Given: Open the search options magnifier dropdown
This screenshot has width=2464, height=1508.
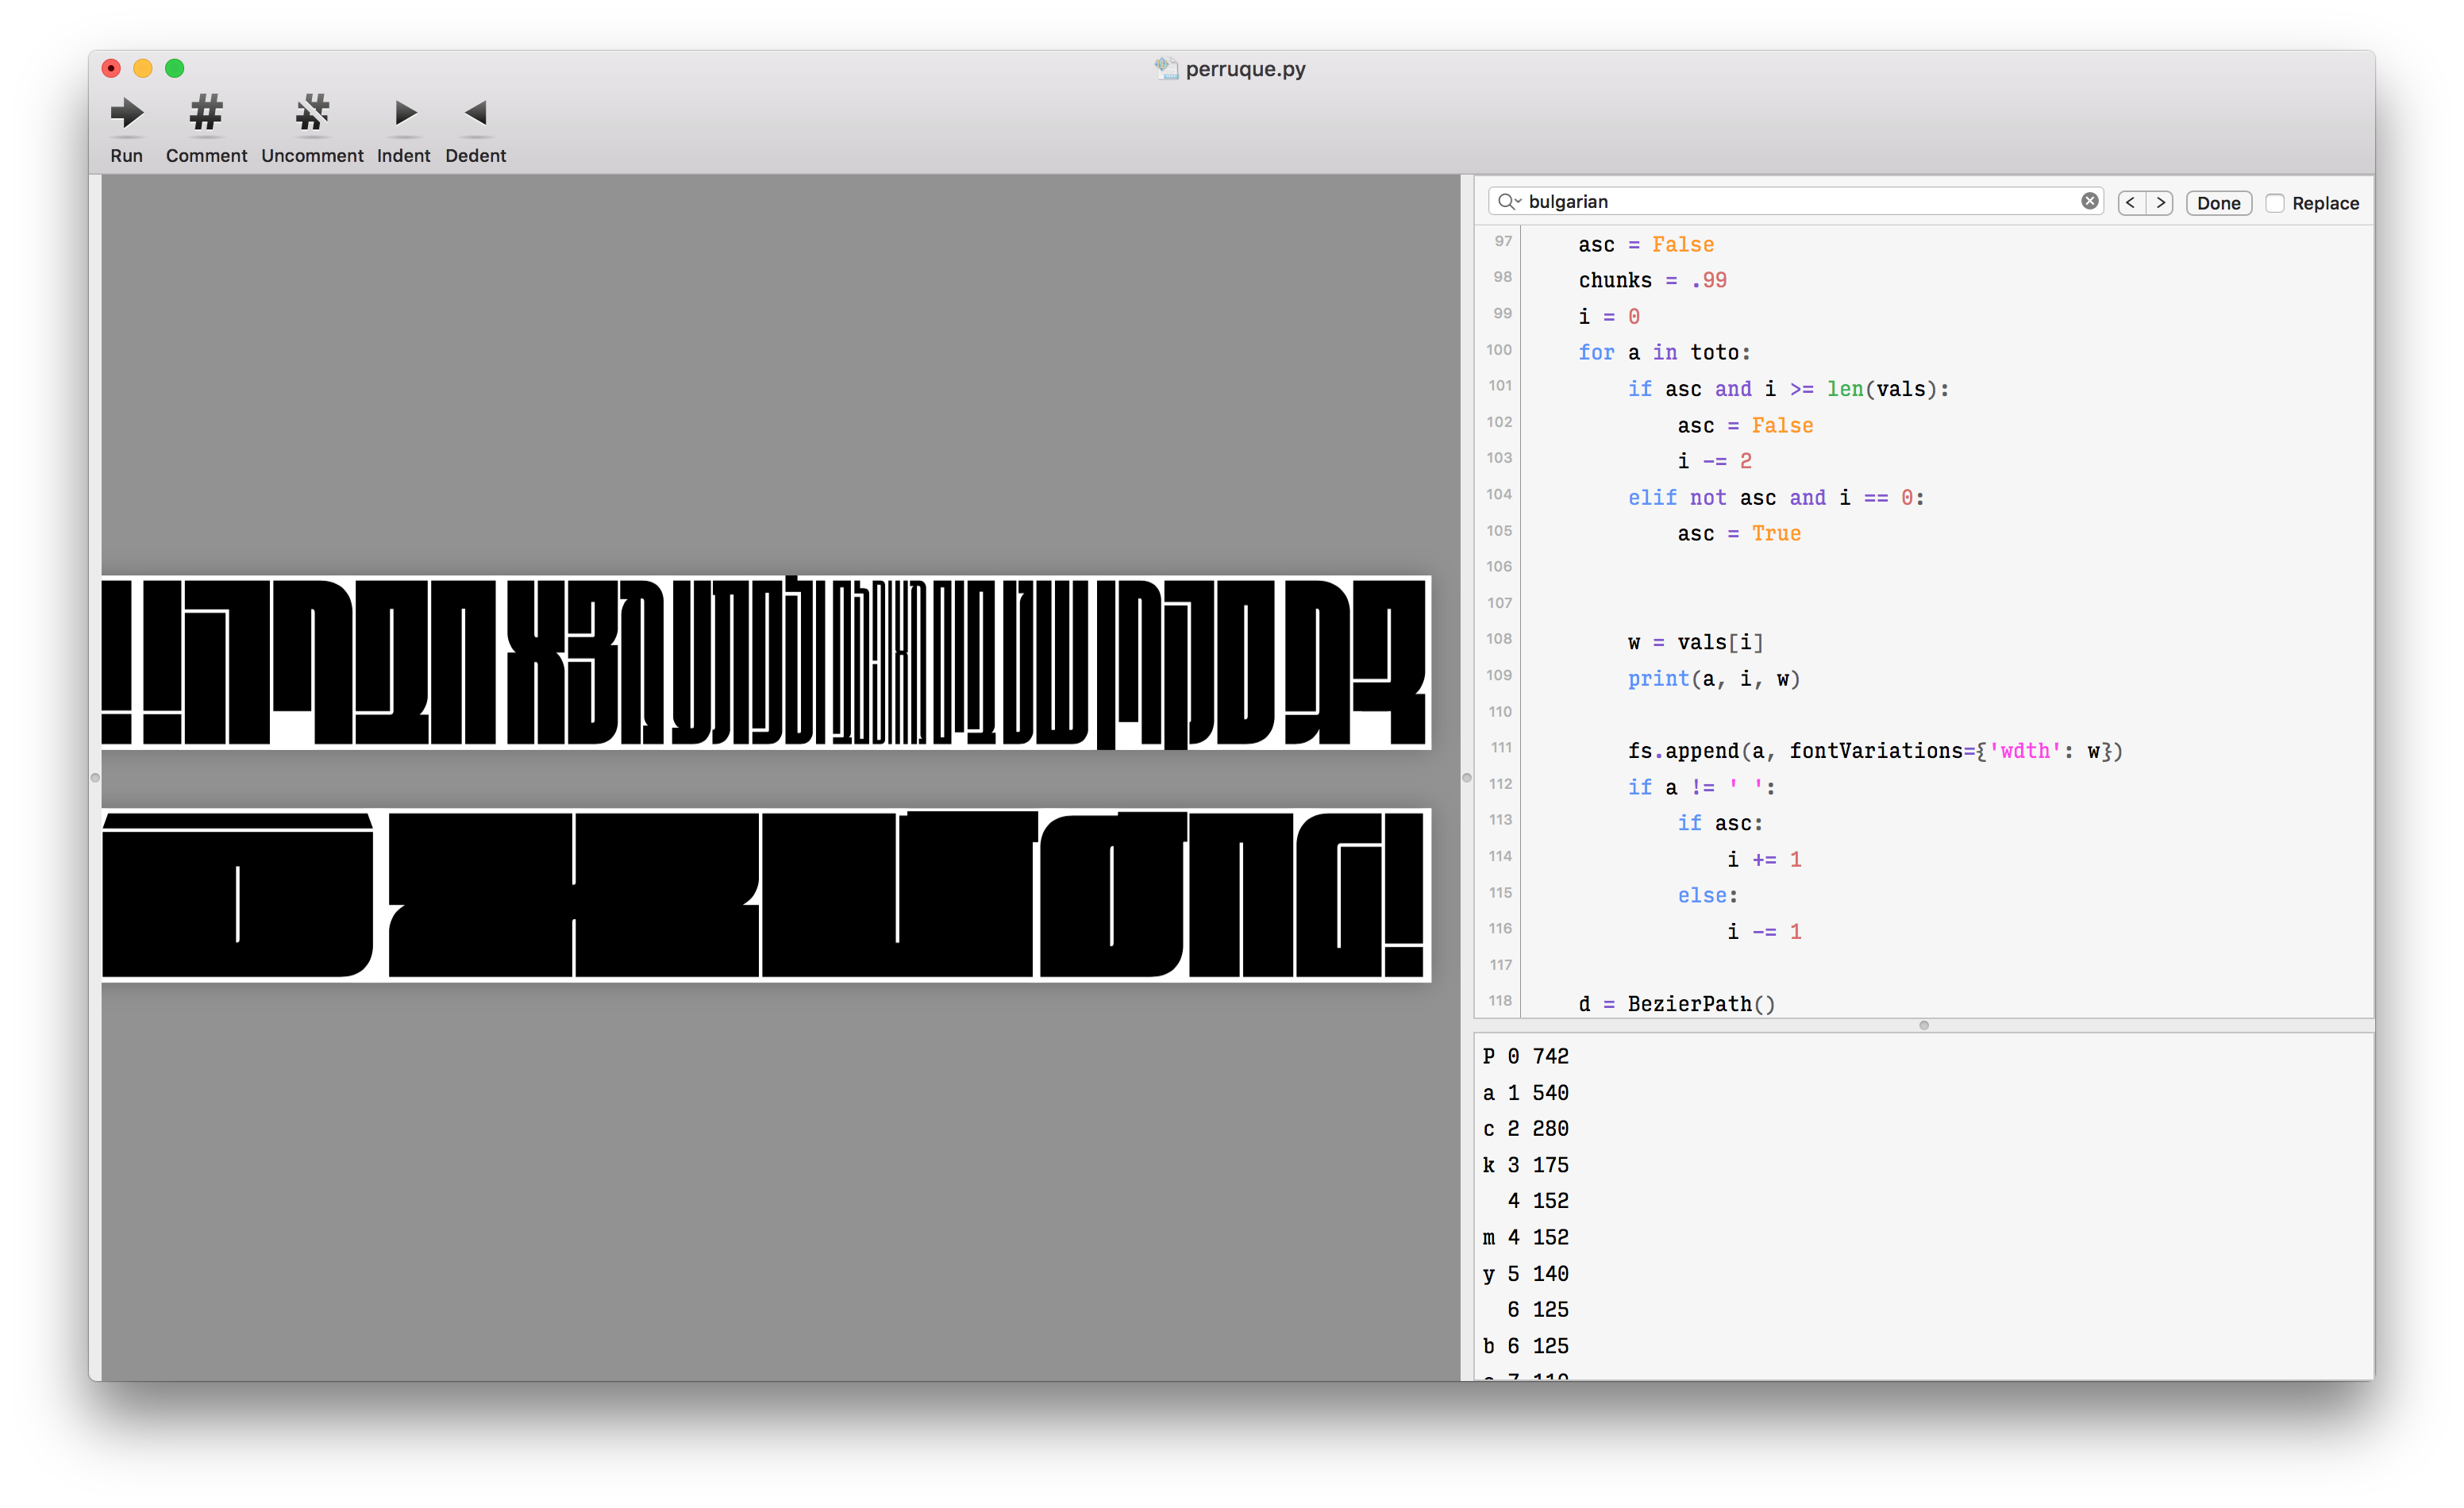Looking at the screenshot, I should tap(1509, 202).
